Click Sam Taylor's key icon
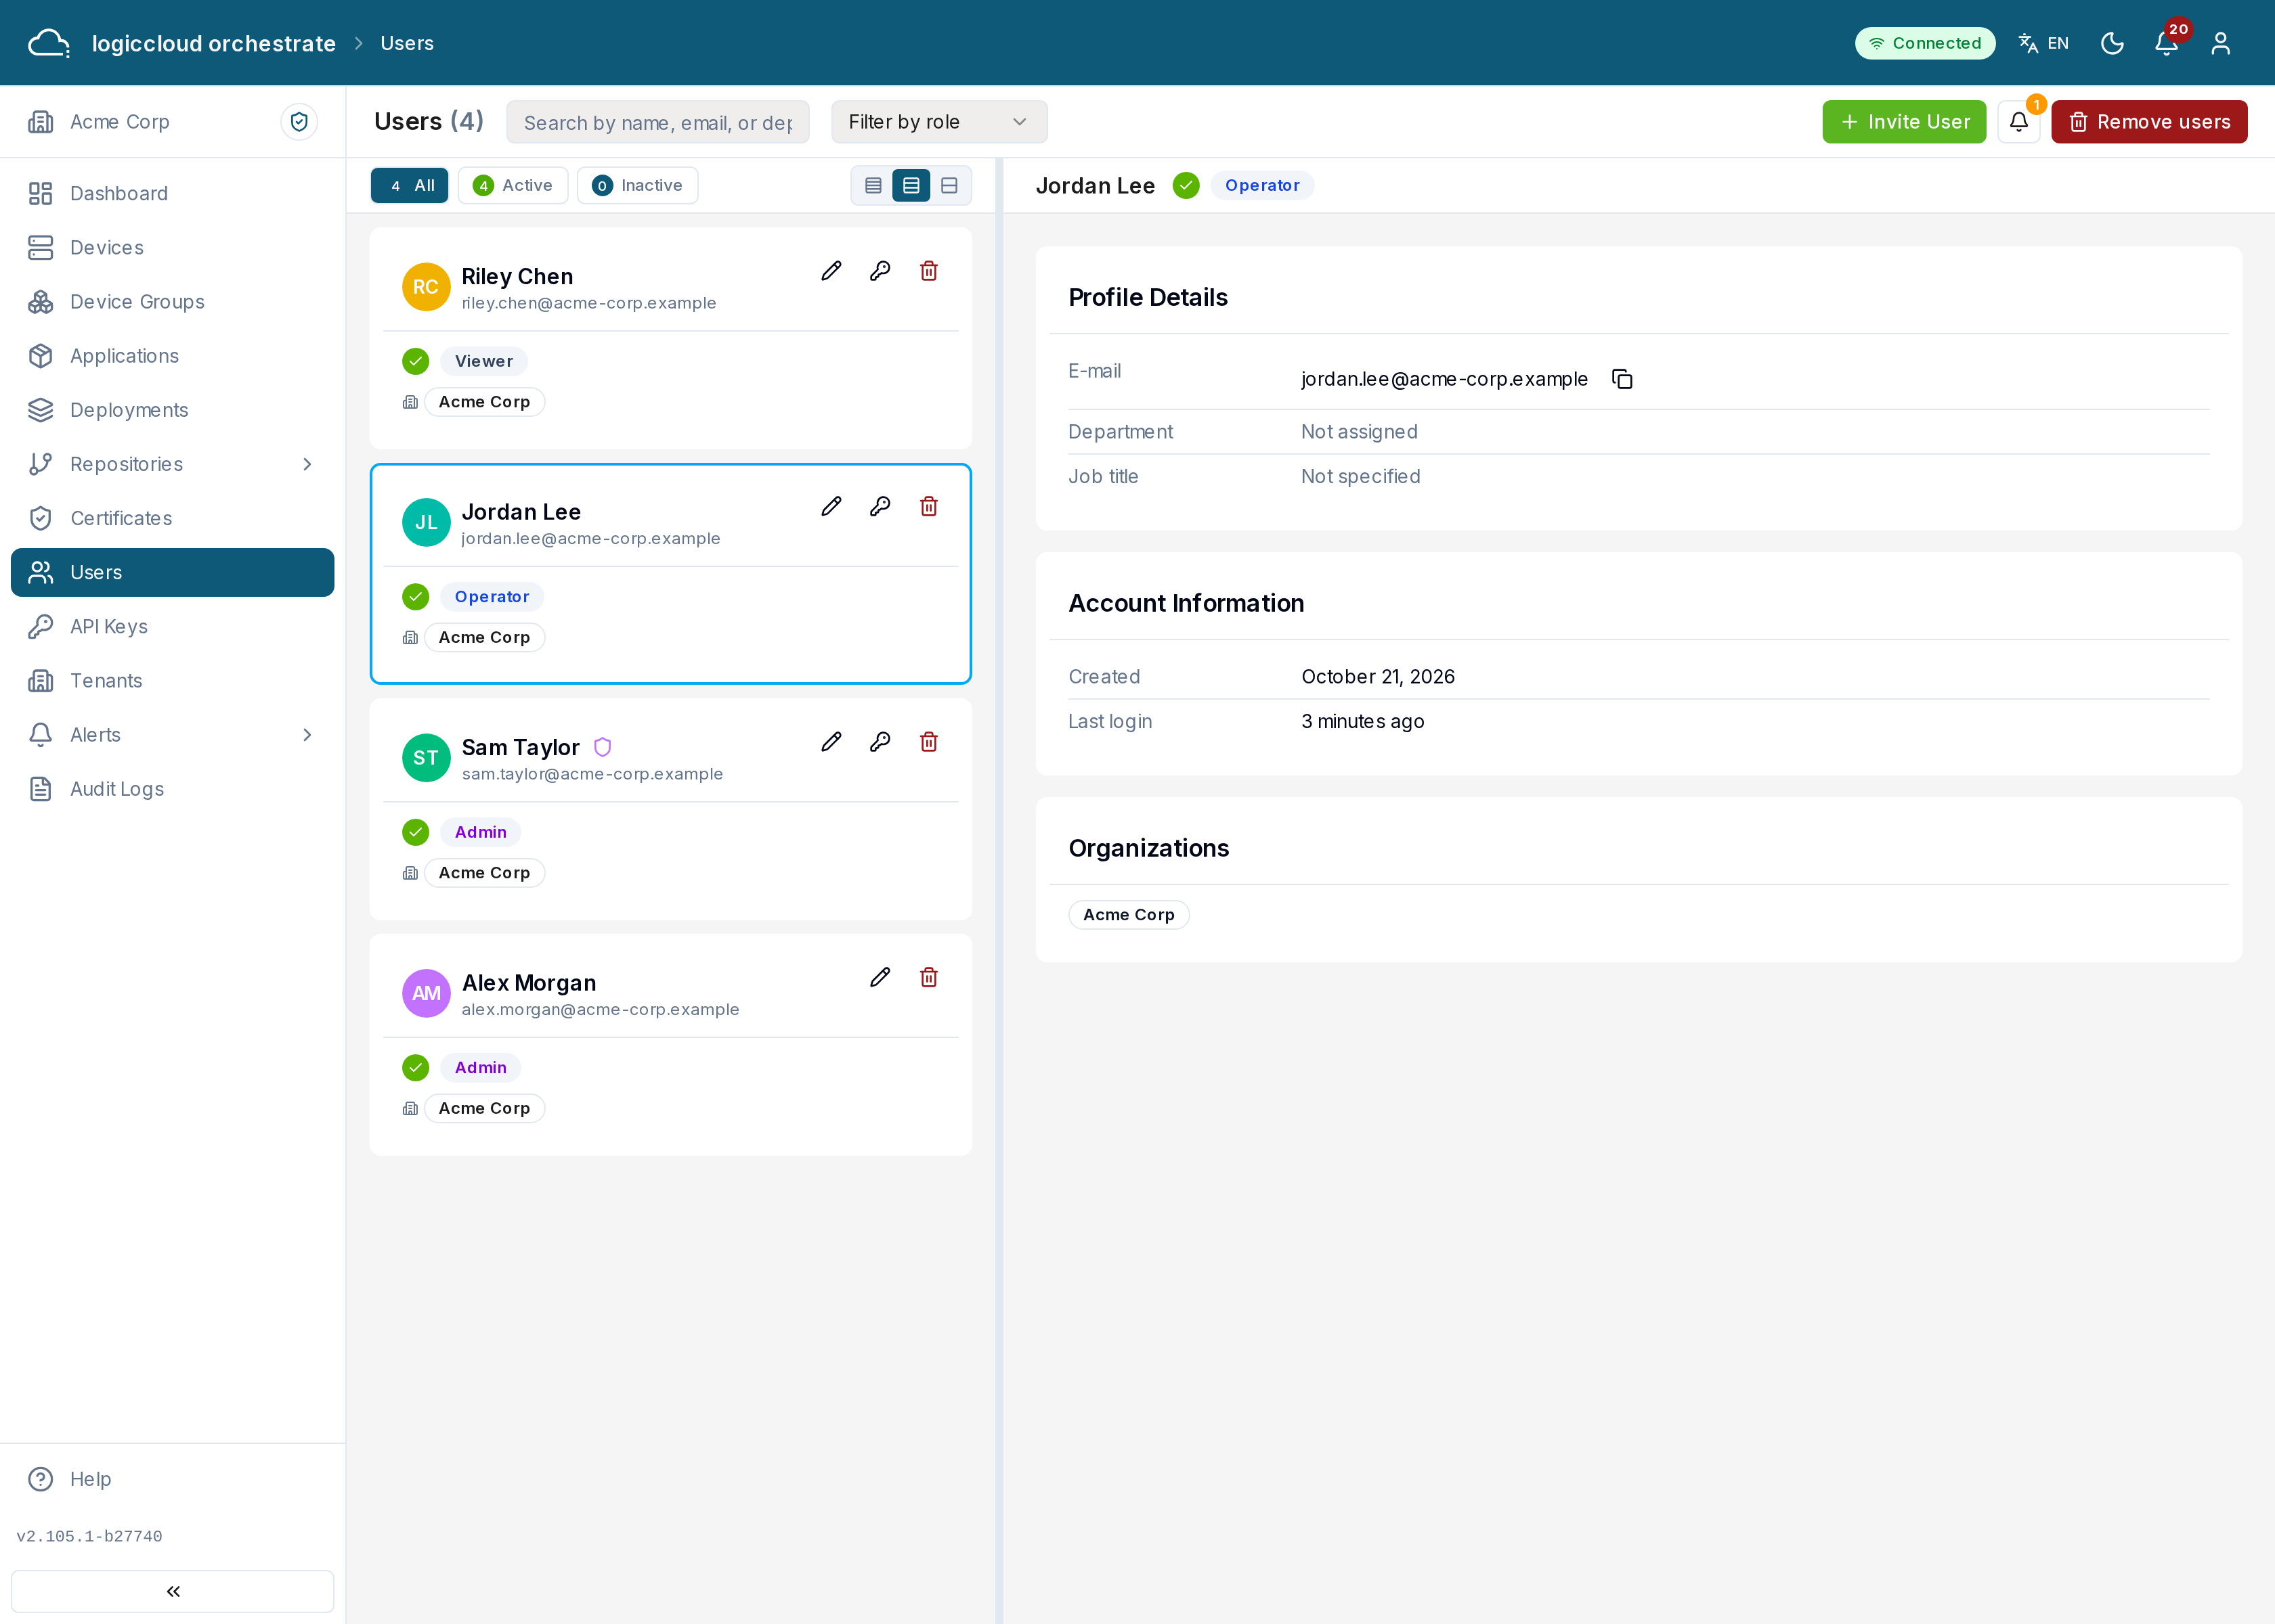Image resolution: width=2275 pixels, height=1624 pixels. [x=880, y=742]
